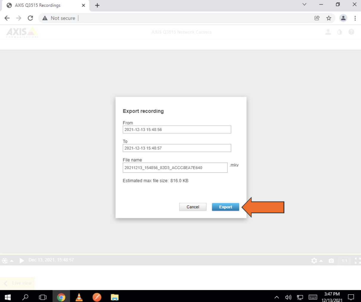Open the speaker volume slider from the tray
The image size is (361, 302).
click(x=288, y=297)
